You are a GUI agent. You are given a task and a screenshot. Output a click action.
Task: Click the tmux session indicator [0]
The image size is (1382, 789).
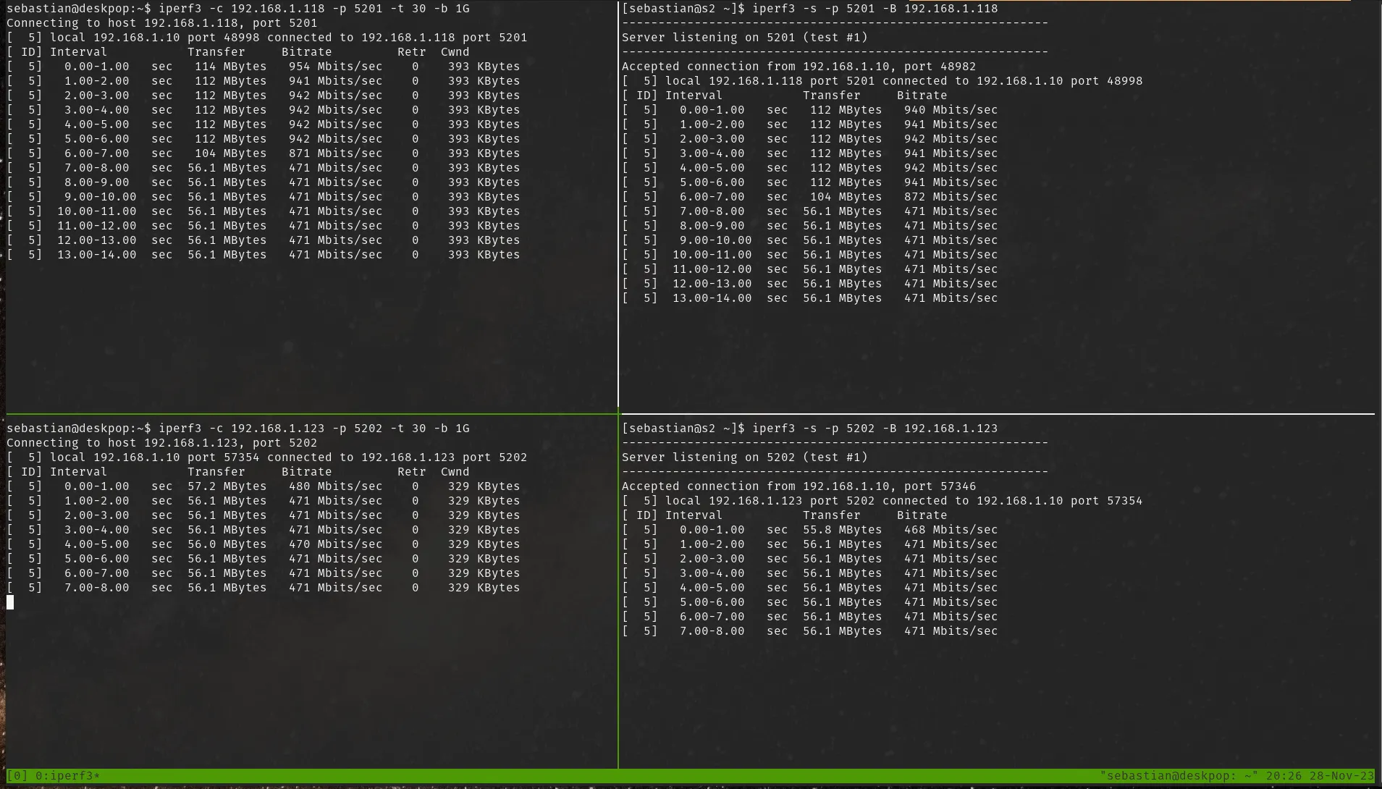coord(17,776)
